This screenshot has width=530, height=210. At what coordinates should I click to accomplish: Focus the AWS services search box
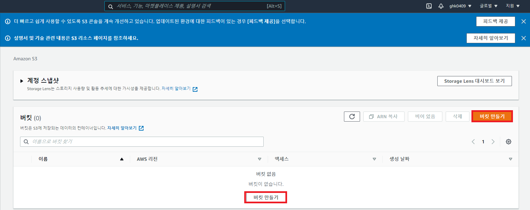pyautogui.click(x=195, y=6)
